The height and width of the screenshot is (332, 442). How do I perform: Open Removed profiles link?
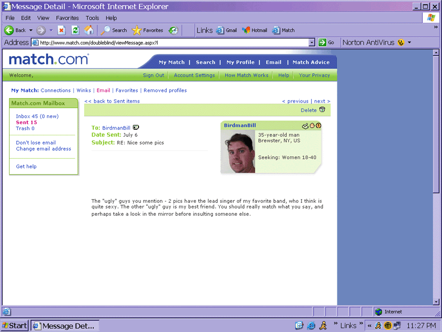pyautogui.click(x=165, y=90)
